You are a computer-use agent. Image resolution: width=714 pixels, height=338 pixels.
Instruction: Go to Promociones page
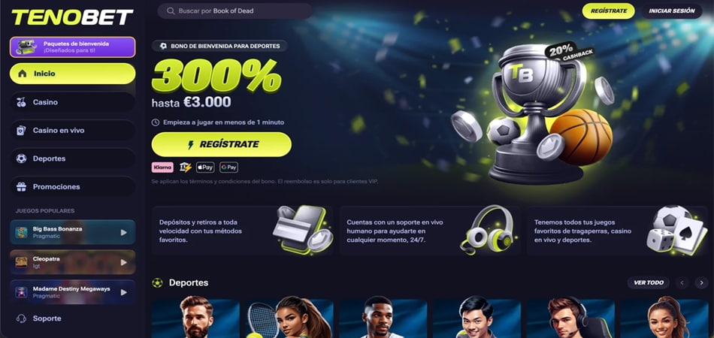[72, 187]
